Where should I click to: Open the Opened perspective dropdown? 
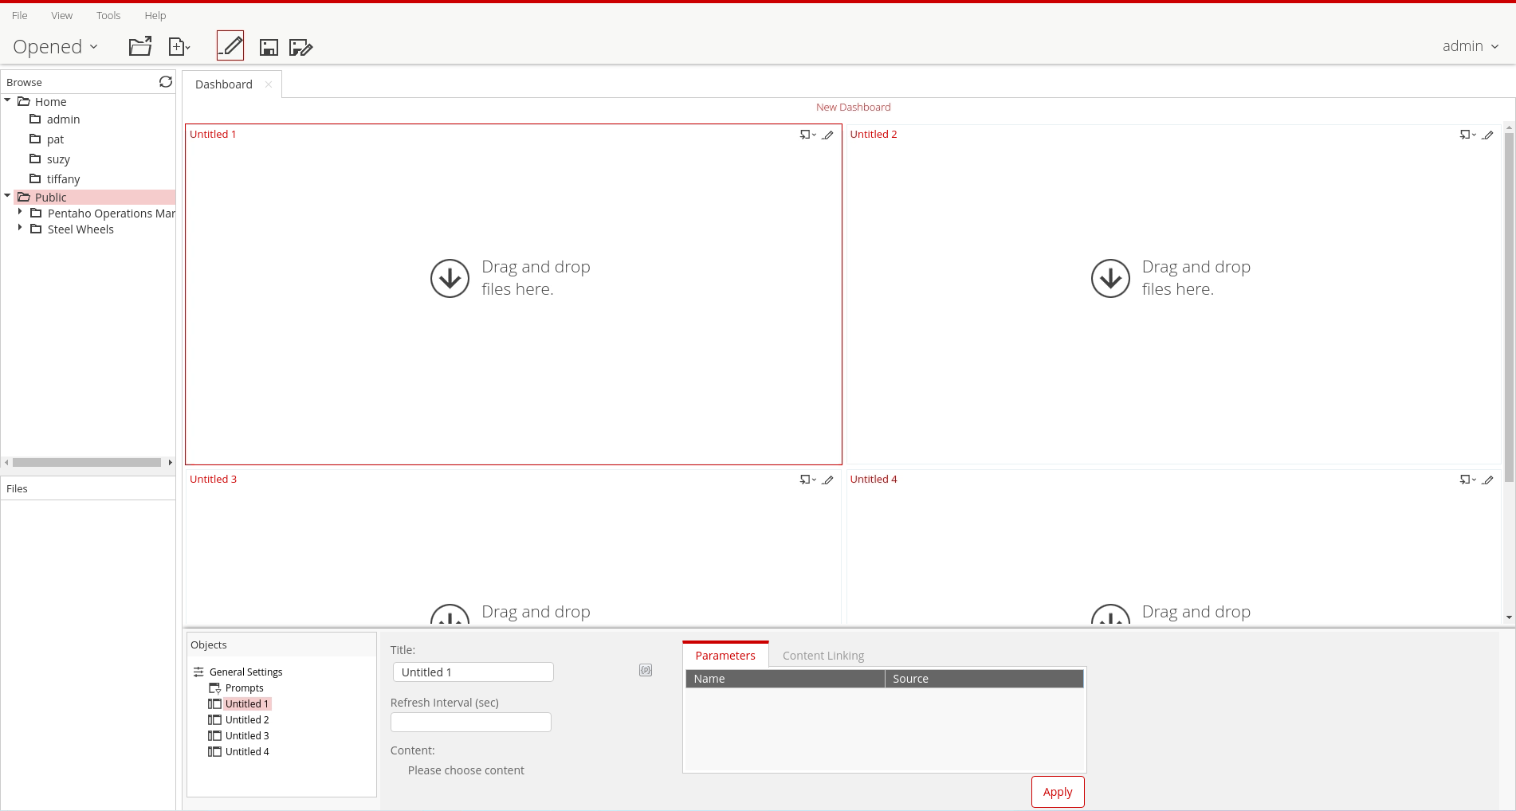55,47
